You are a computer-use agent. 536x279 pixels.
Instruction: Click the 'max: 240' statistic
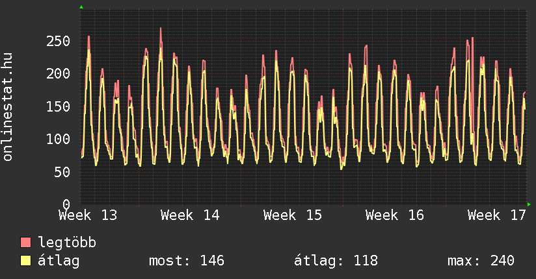(x=481, y=261)
